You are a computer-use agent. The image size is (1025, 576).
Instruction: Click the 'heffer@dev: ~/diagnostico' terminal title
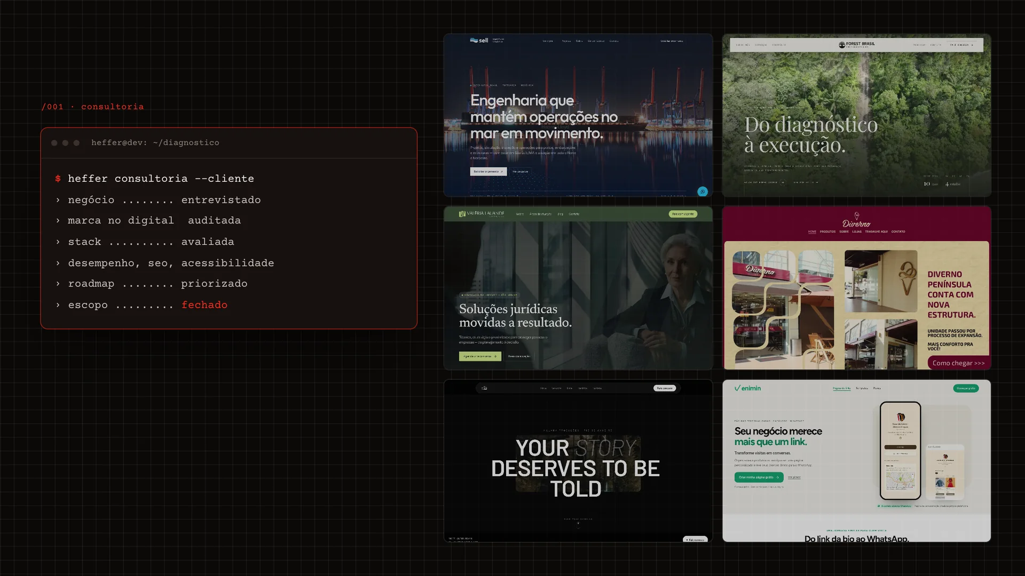(155, 143)
